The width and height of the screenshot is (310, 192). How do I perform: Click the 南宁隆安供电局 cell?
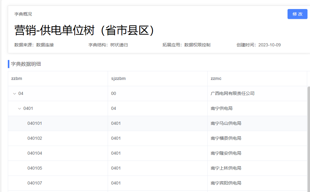tap(226, 153)
